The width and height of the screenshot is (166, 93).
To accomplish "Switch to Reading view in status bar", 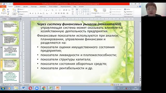I will tap(116, 85).
